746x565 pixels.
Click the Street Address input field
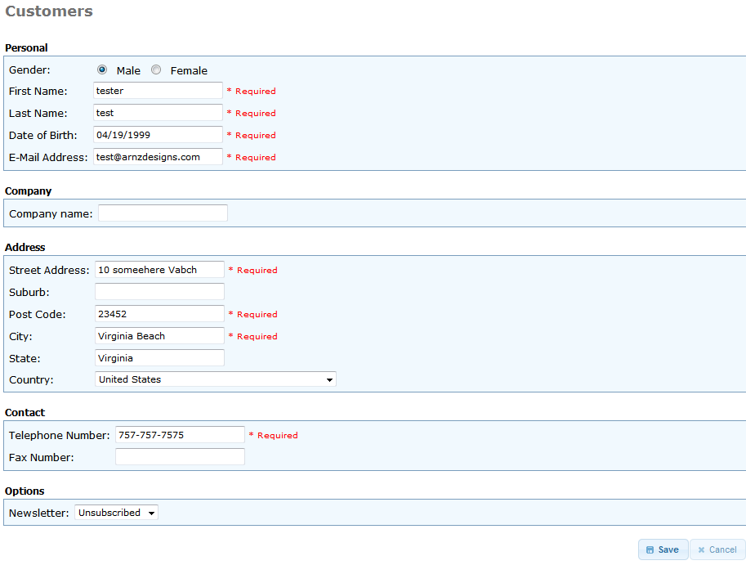pos(159,270)
